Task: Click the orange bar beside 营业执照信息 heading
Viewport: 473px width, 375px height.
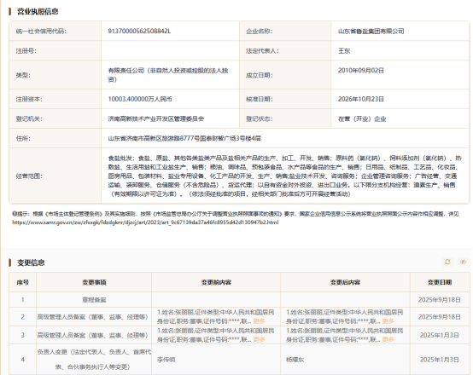Action: pos(10,11)
